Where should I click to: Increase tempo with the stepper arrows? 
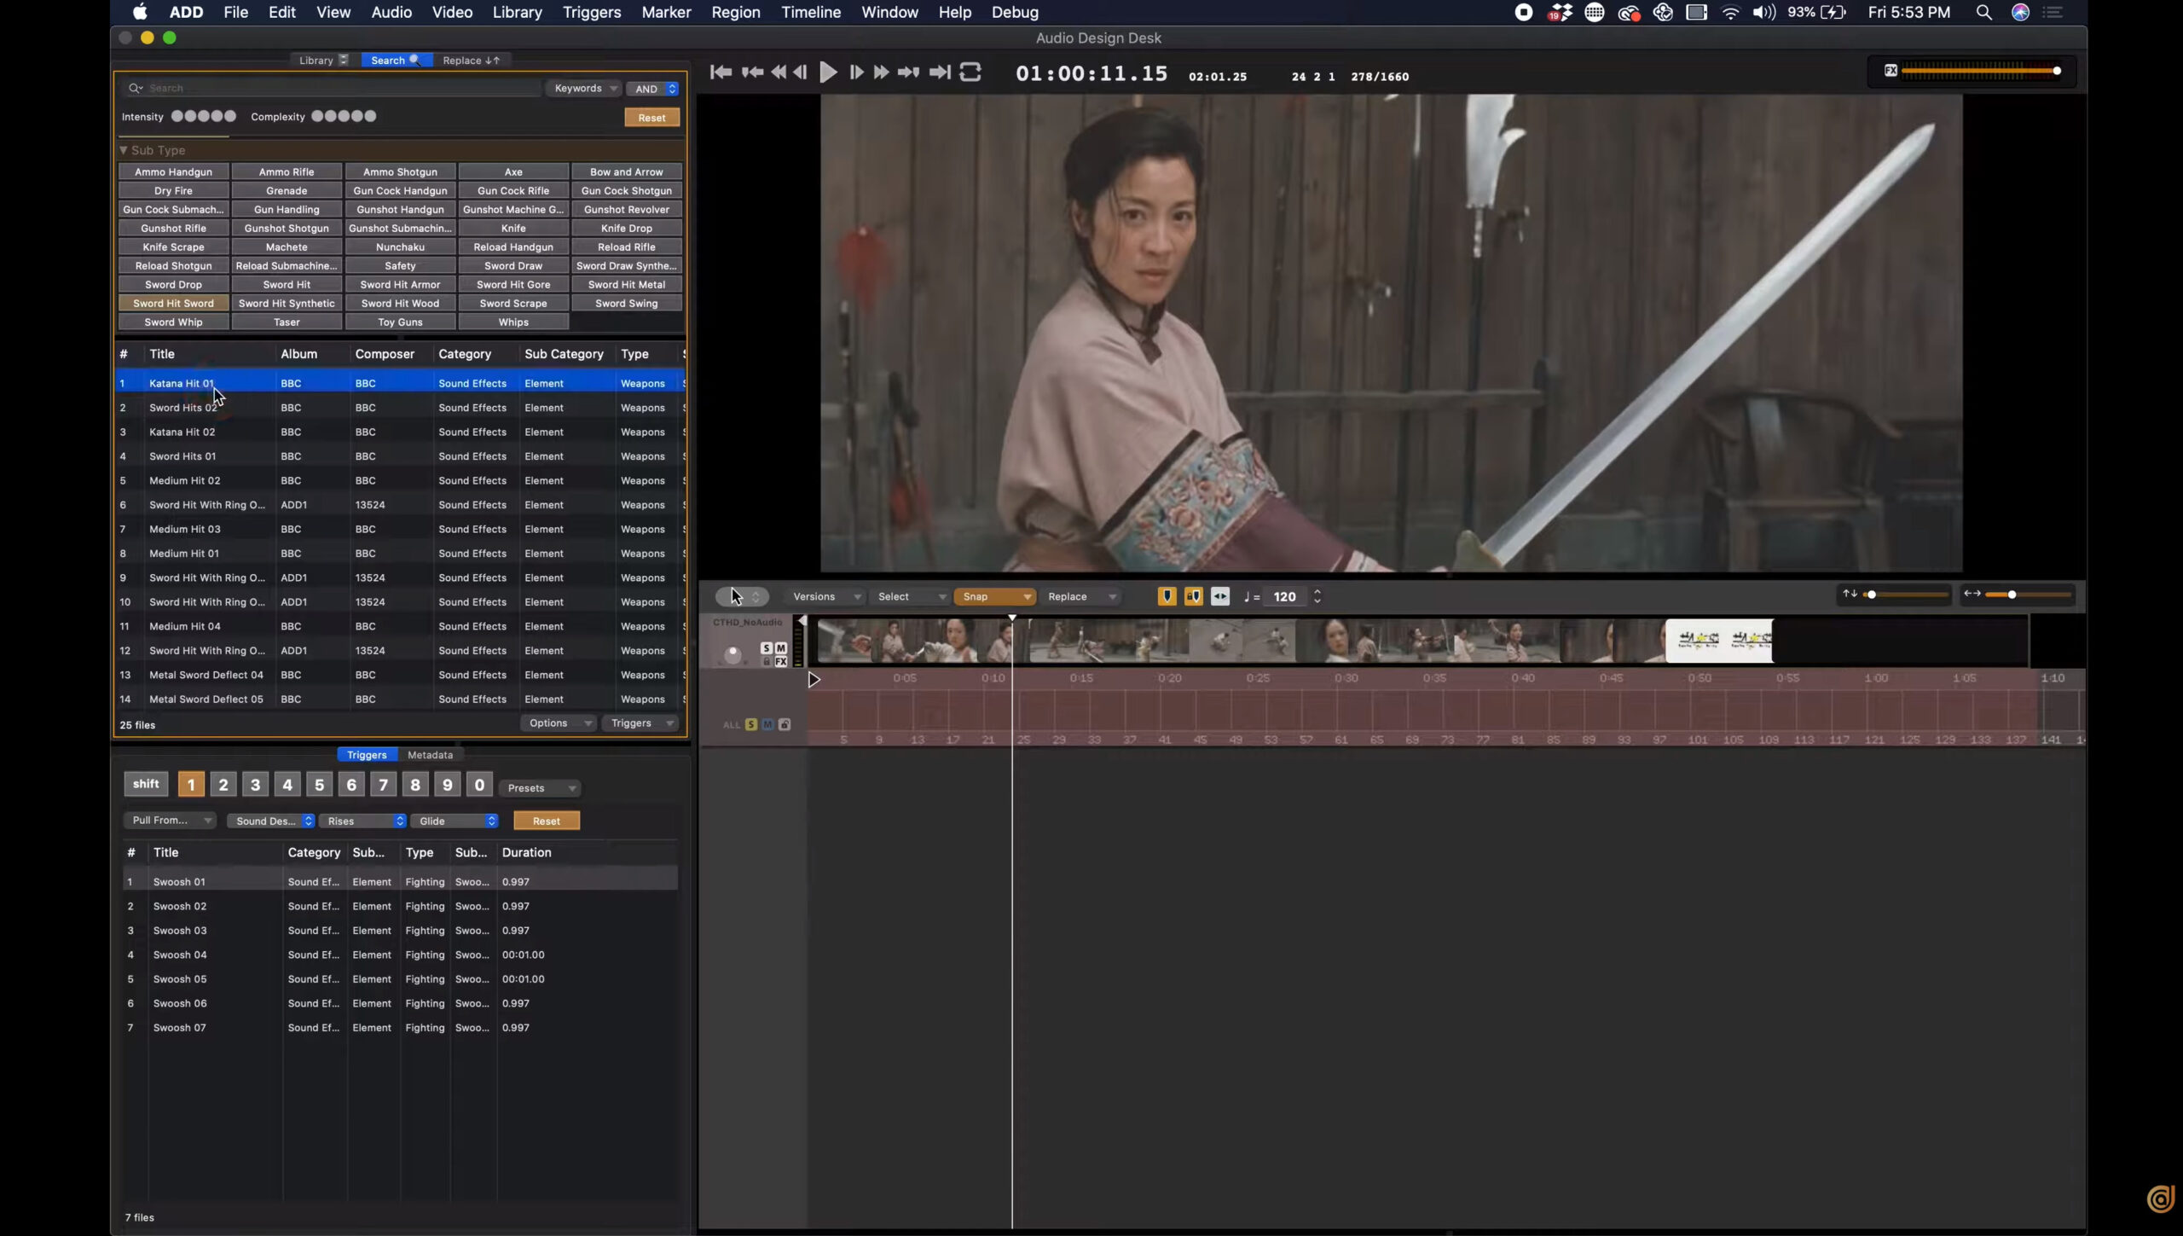pyautogui.click(x=1317, y=591)
